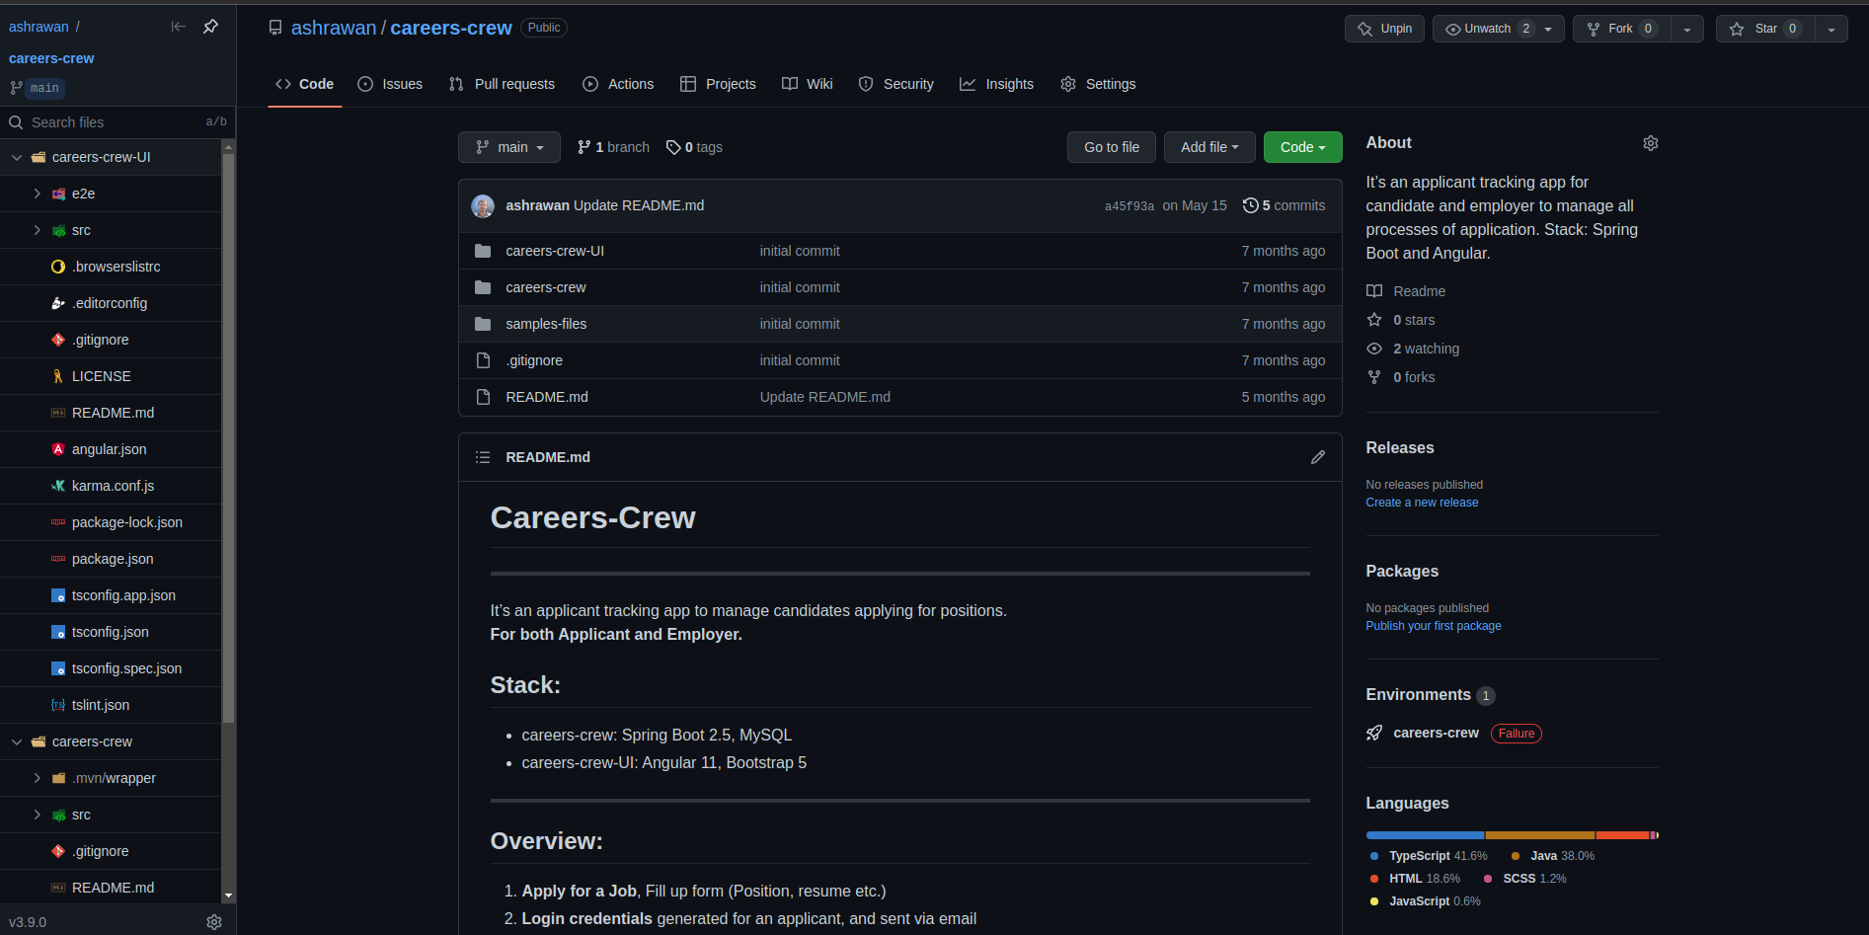1869x935 pixels.
Task: Click the Go to file button
Action: coord(1112,147)
